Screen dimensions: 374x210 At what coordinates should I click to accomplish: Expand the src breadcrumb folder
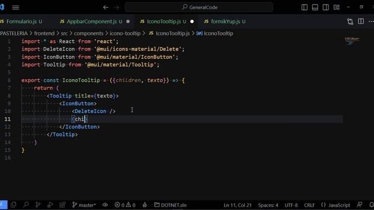(64, 33)
